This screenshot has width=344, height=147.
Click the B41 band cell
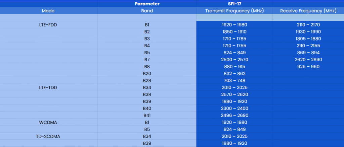[x=147, y=115]
